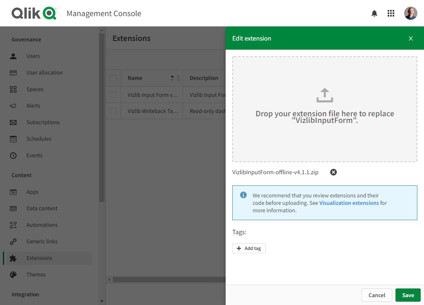Viewport: 424px width, 305px height.
Task: Click the sidebar scroll down arrow
Action: [102, 301]
